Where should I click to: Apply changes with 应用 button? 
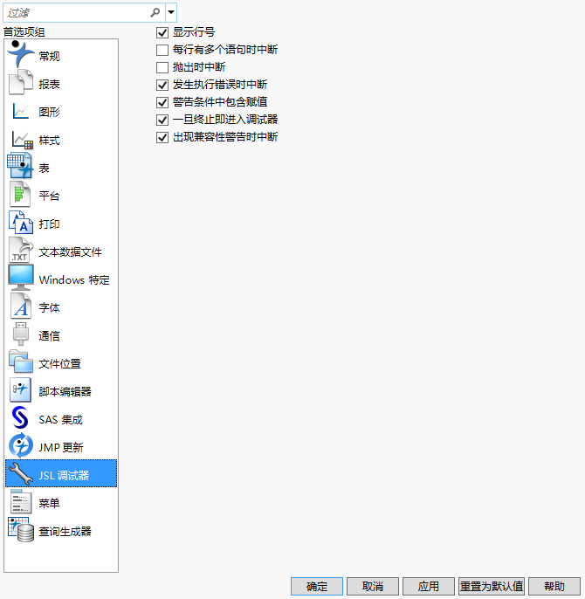[x=429, y=586]
